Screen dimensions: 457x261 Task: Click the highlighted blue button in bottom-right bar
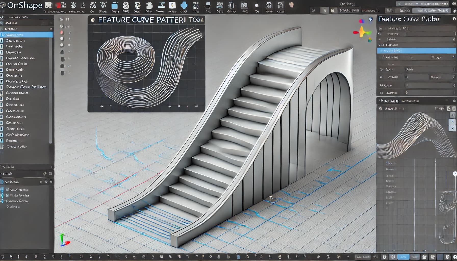(403, 257)
